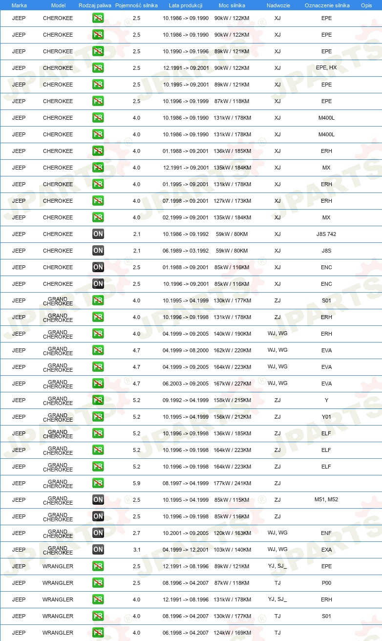Click petrol icon for Cherokee 127kW / 173KM row

pos(98,201)
